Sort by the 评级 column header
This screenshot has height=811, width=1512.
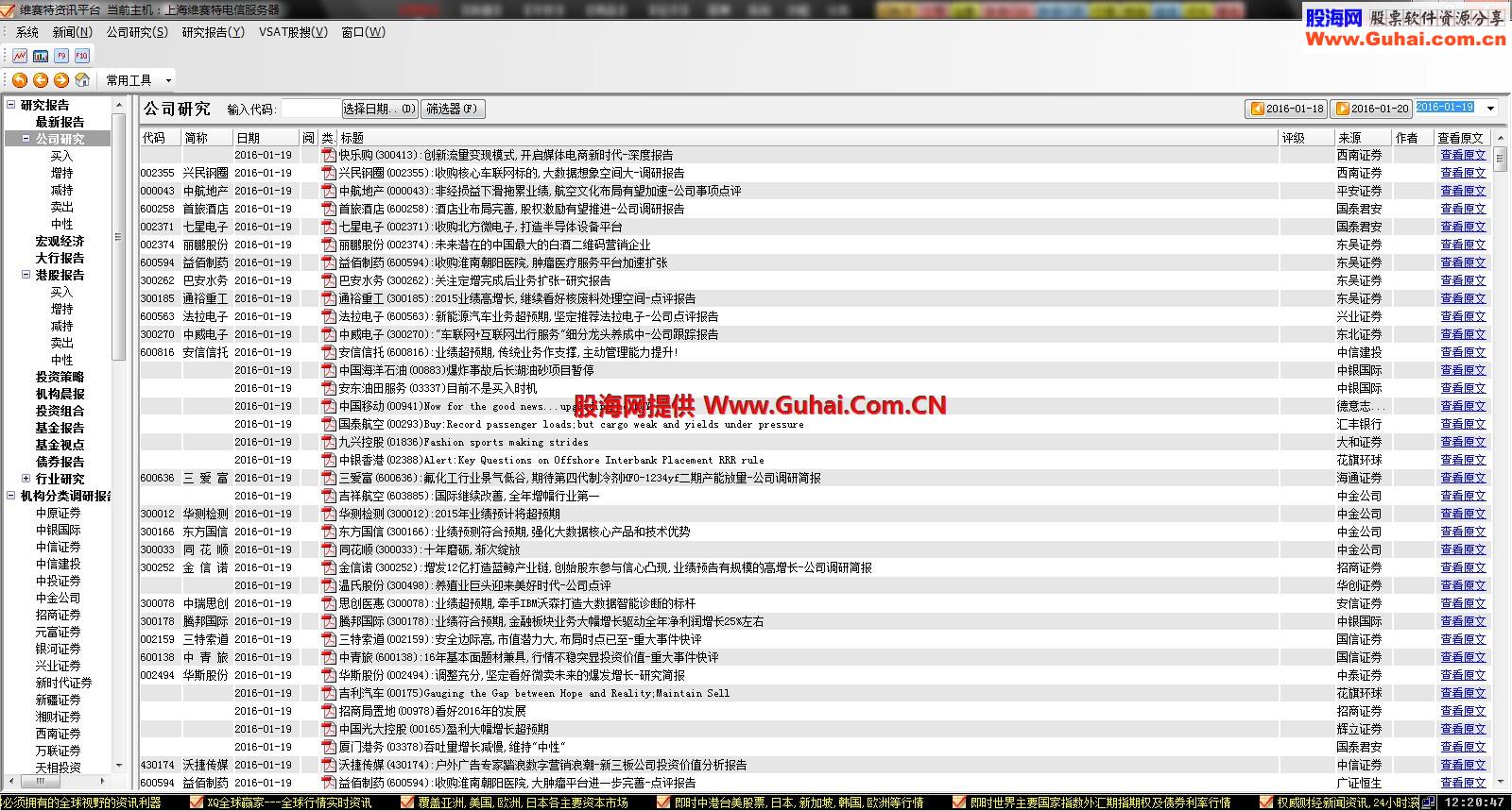tap(1305, 138)
